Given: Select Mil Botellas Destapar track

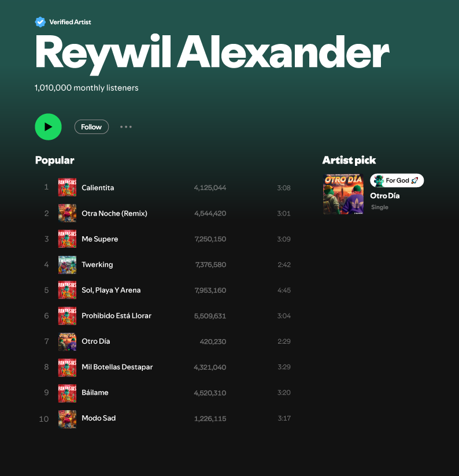Looking at the screenshot, I should tap(117, 367).
